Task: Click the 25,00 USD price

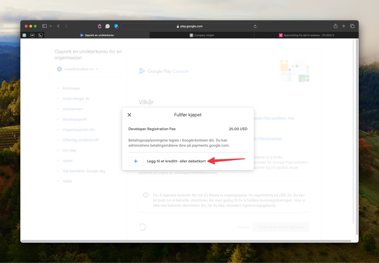Action: pyautogui.click(x=238, y=129)
